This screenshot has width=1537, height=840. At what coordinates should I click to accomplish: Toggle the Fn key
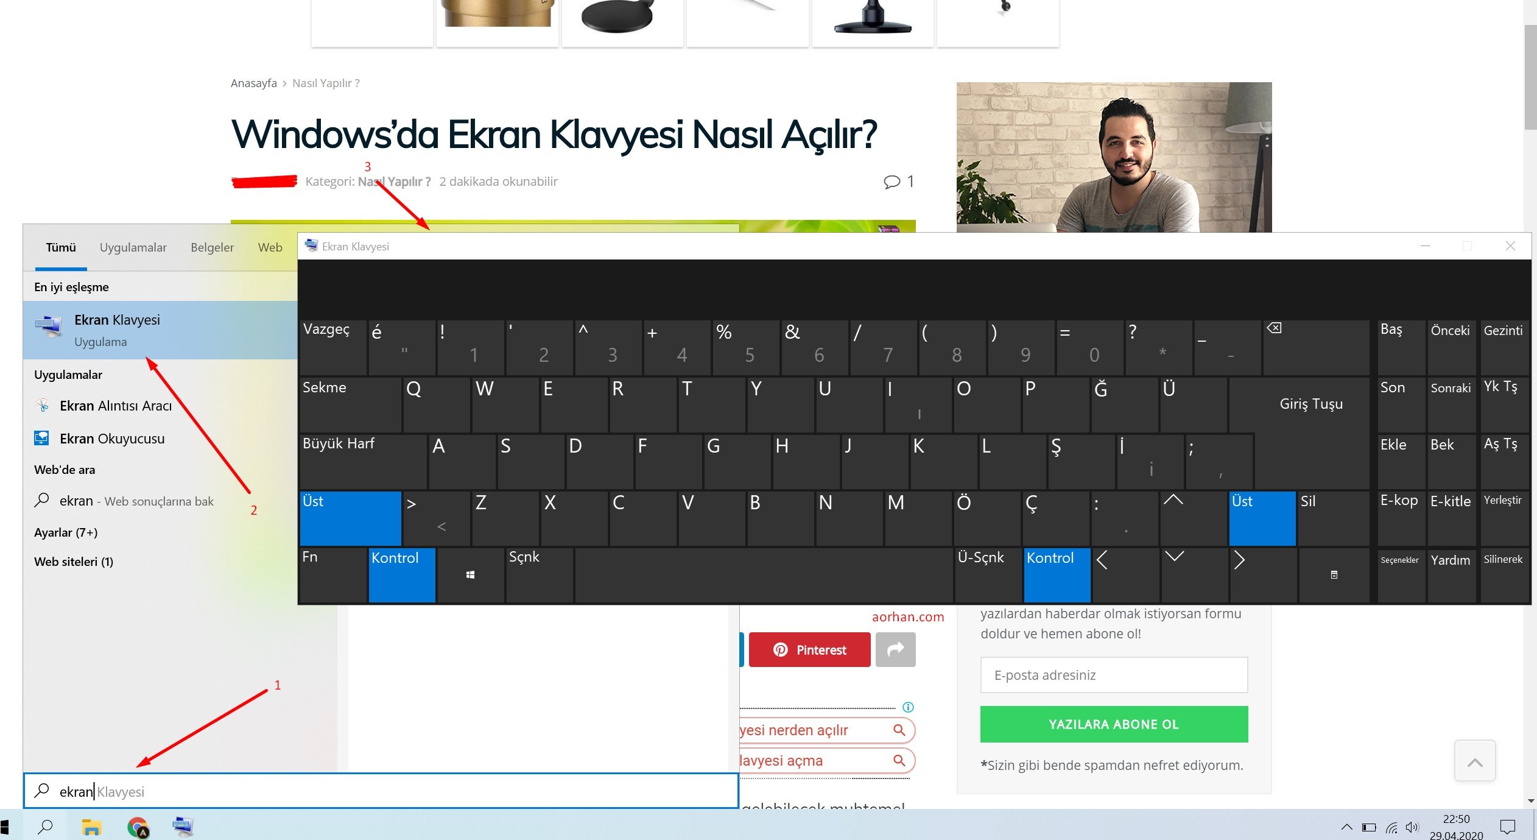[332, 574]
